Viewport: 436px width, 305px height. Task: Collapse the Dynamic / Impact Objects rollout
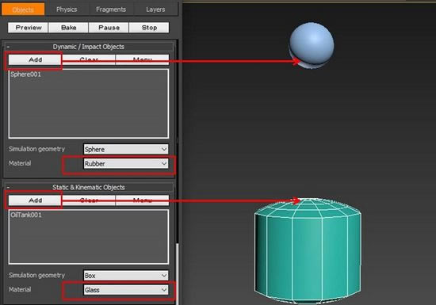click(8, 47)
